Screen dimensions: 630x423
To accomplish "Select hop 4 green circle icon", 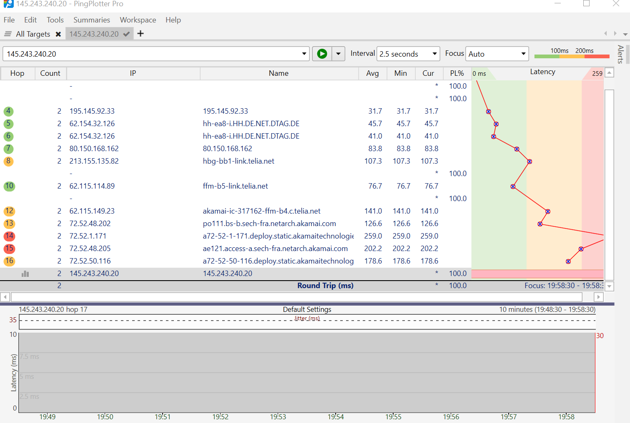I will 8,111.
